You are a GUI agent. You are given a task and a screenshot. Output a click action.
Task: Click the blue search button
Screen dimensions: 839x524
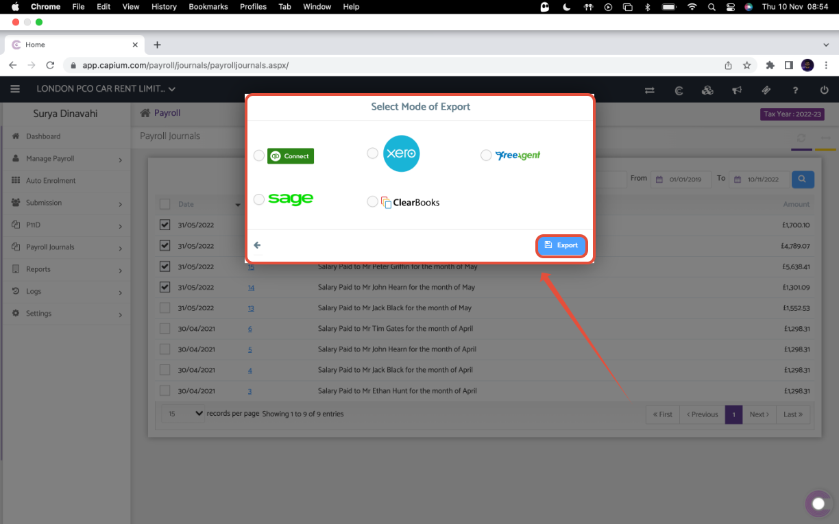803,179
